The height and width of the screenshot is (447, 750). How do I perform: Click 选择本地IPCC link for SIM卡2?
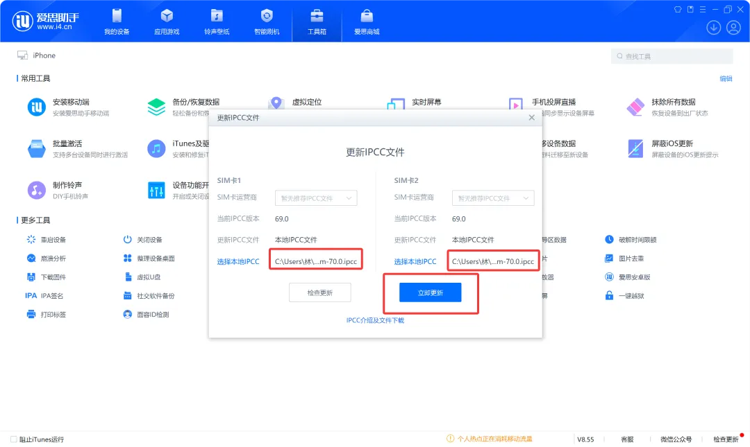(x=415, y=261)
